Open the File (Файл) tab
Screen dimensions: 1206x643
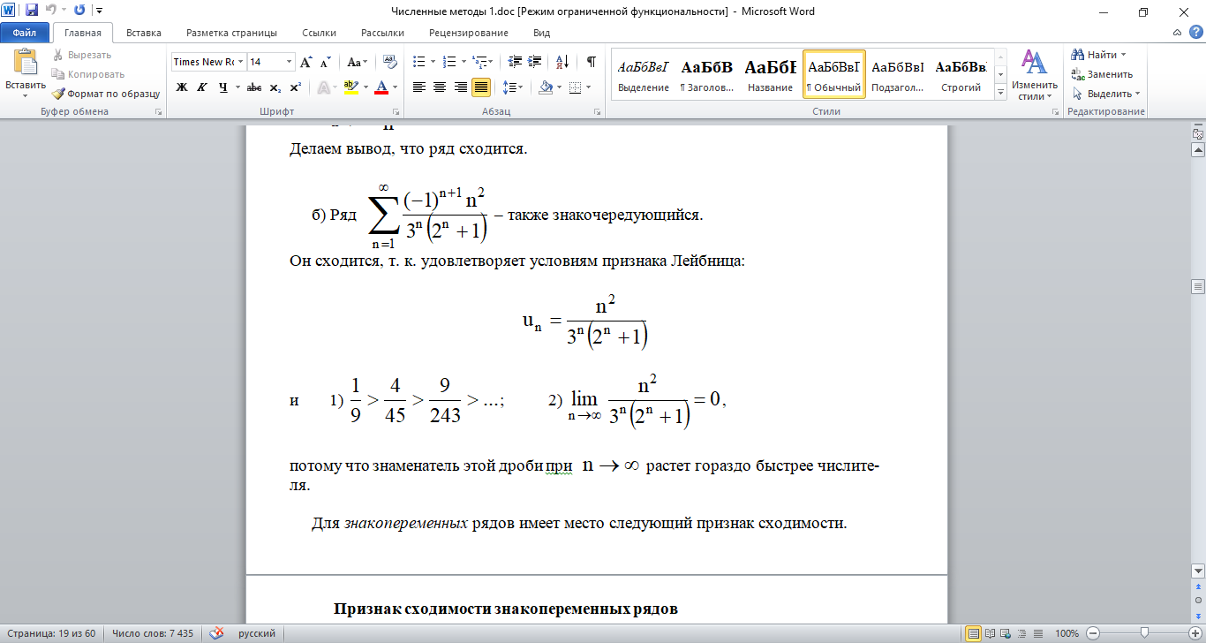25,33
